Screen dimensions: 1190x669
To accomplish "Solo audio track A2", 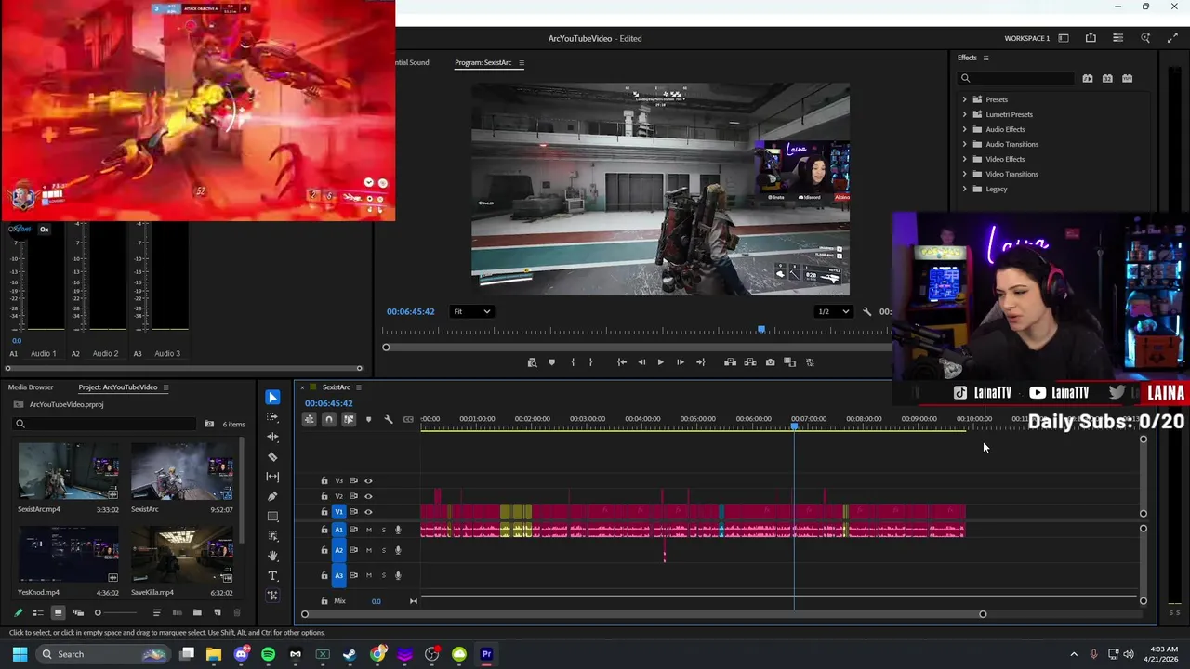I will click(x=383, y=550).
